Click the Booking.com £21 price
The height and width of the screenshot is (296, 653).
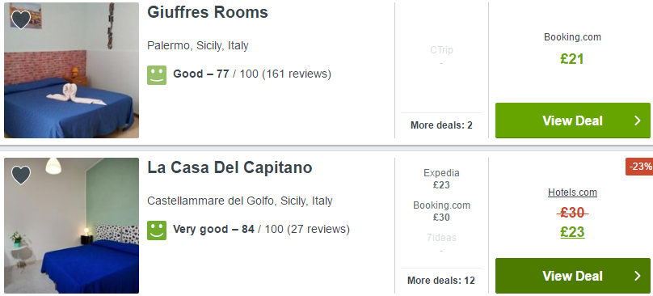572,59
